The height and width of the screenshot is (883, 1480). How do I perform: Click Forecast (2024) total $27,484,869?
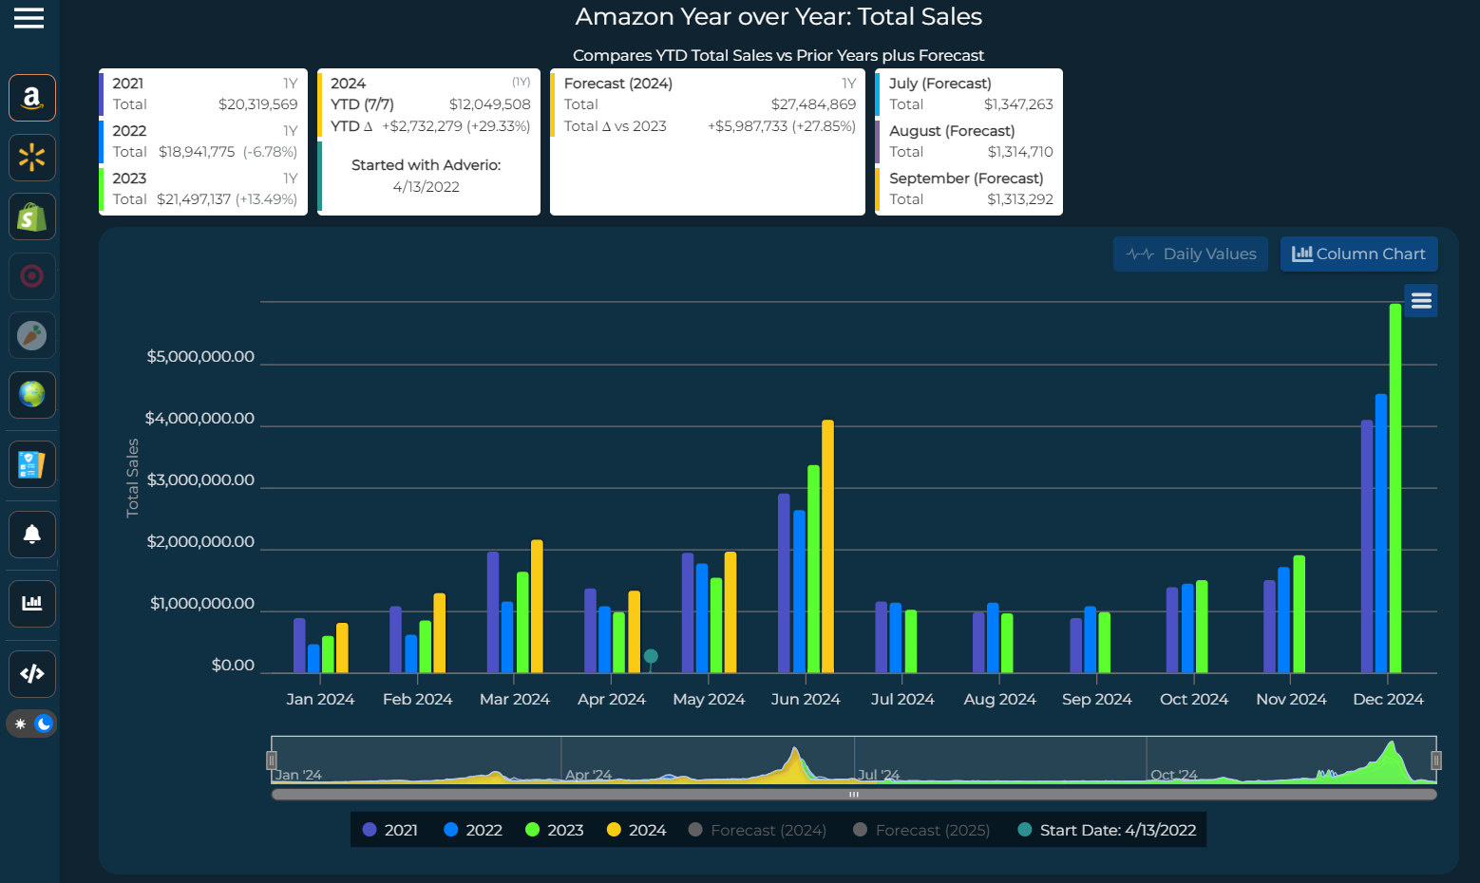[813, 104]
